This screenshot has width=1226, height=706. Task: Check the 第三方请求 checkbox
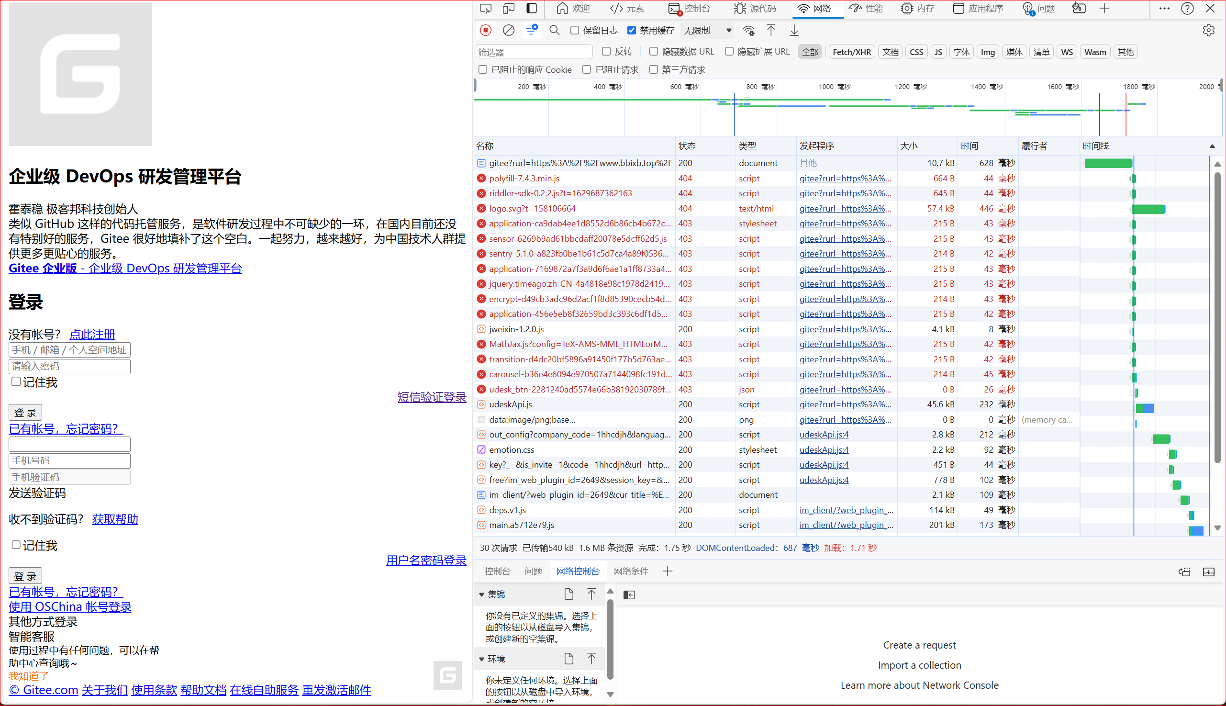[x=654, y=69]
